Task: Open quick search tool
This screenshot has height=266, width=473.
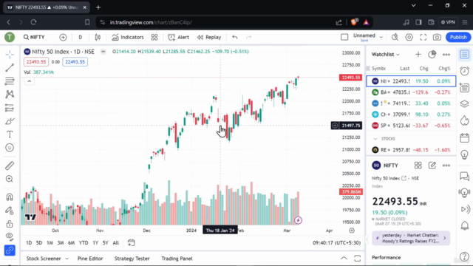Action: [x=395, y=37]
